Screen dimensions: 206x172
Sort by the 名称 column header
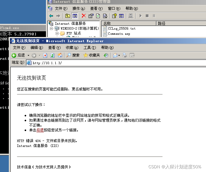pos(129,23)
